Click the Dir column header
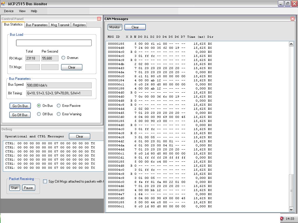The width and height of the screenshot is (298, 223). pyautogui.click(x=210, y=37)
